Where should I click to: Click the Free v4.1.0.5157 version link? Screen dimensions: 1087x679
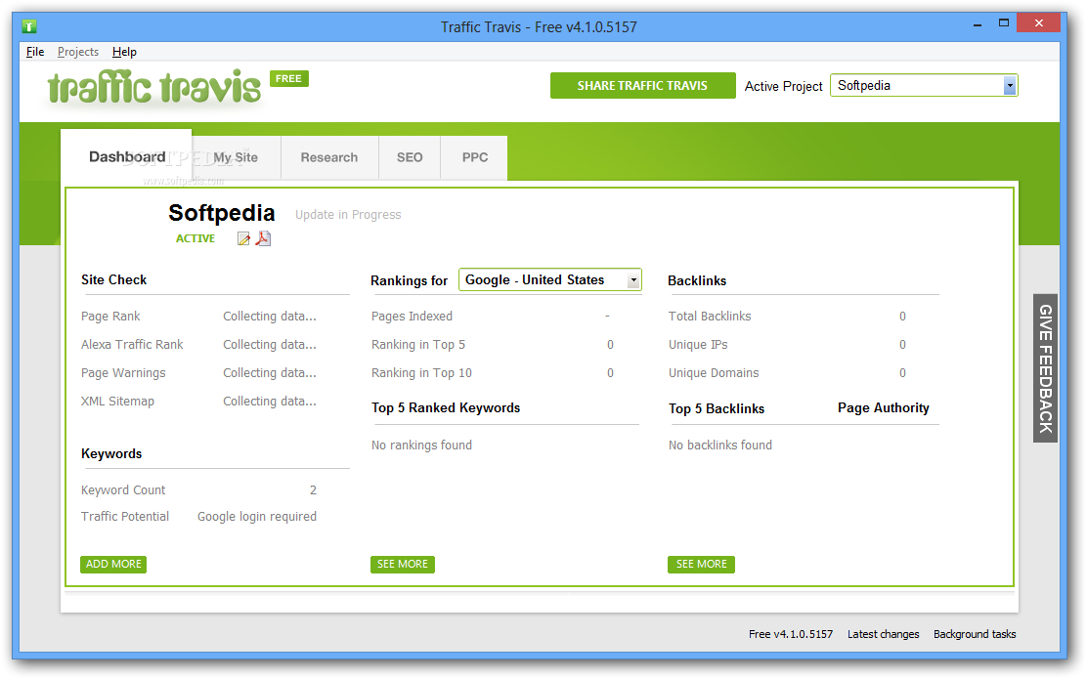pos(791,634)
